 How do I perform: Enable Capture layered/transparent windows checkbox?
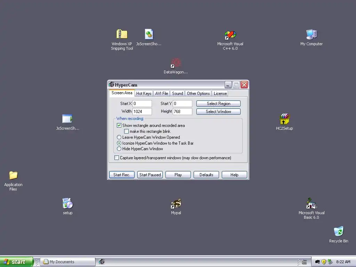coord(116,157)
